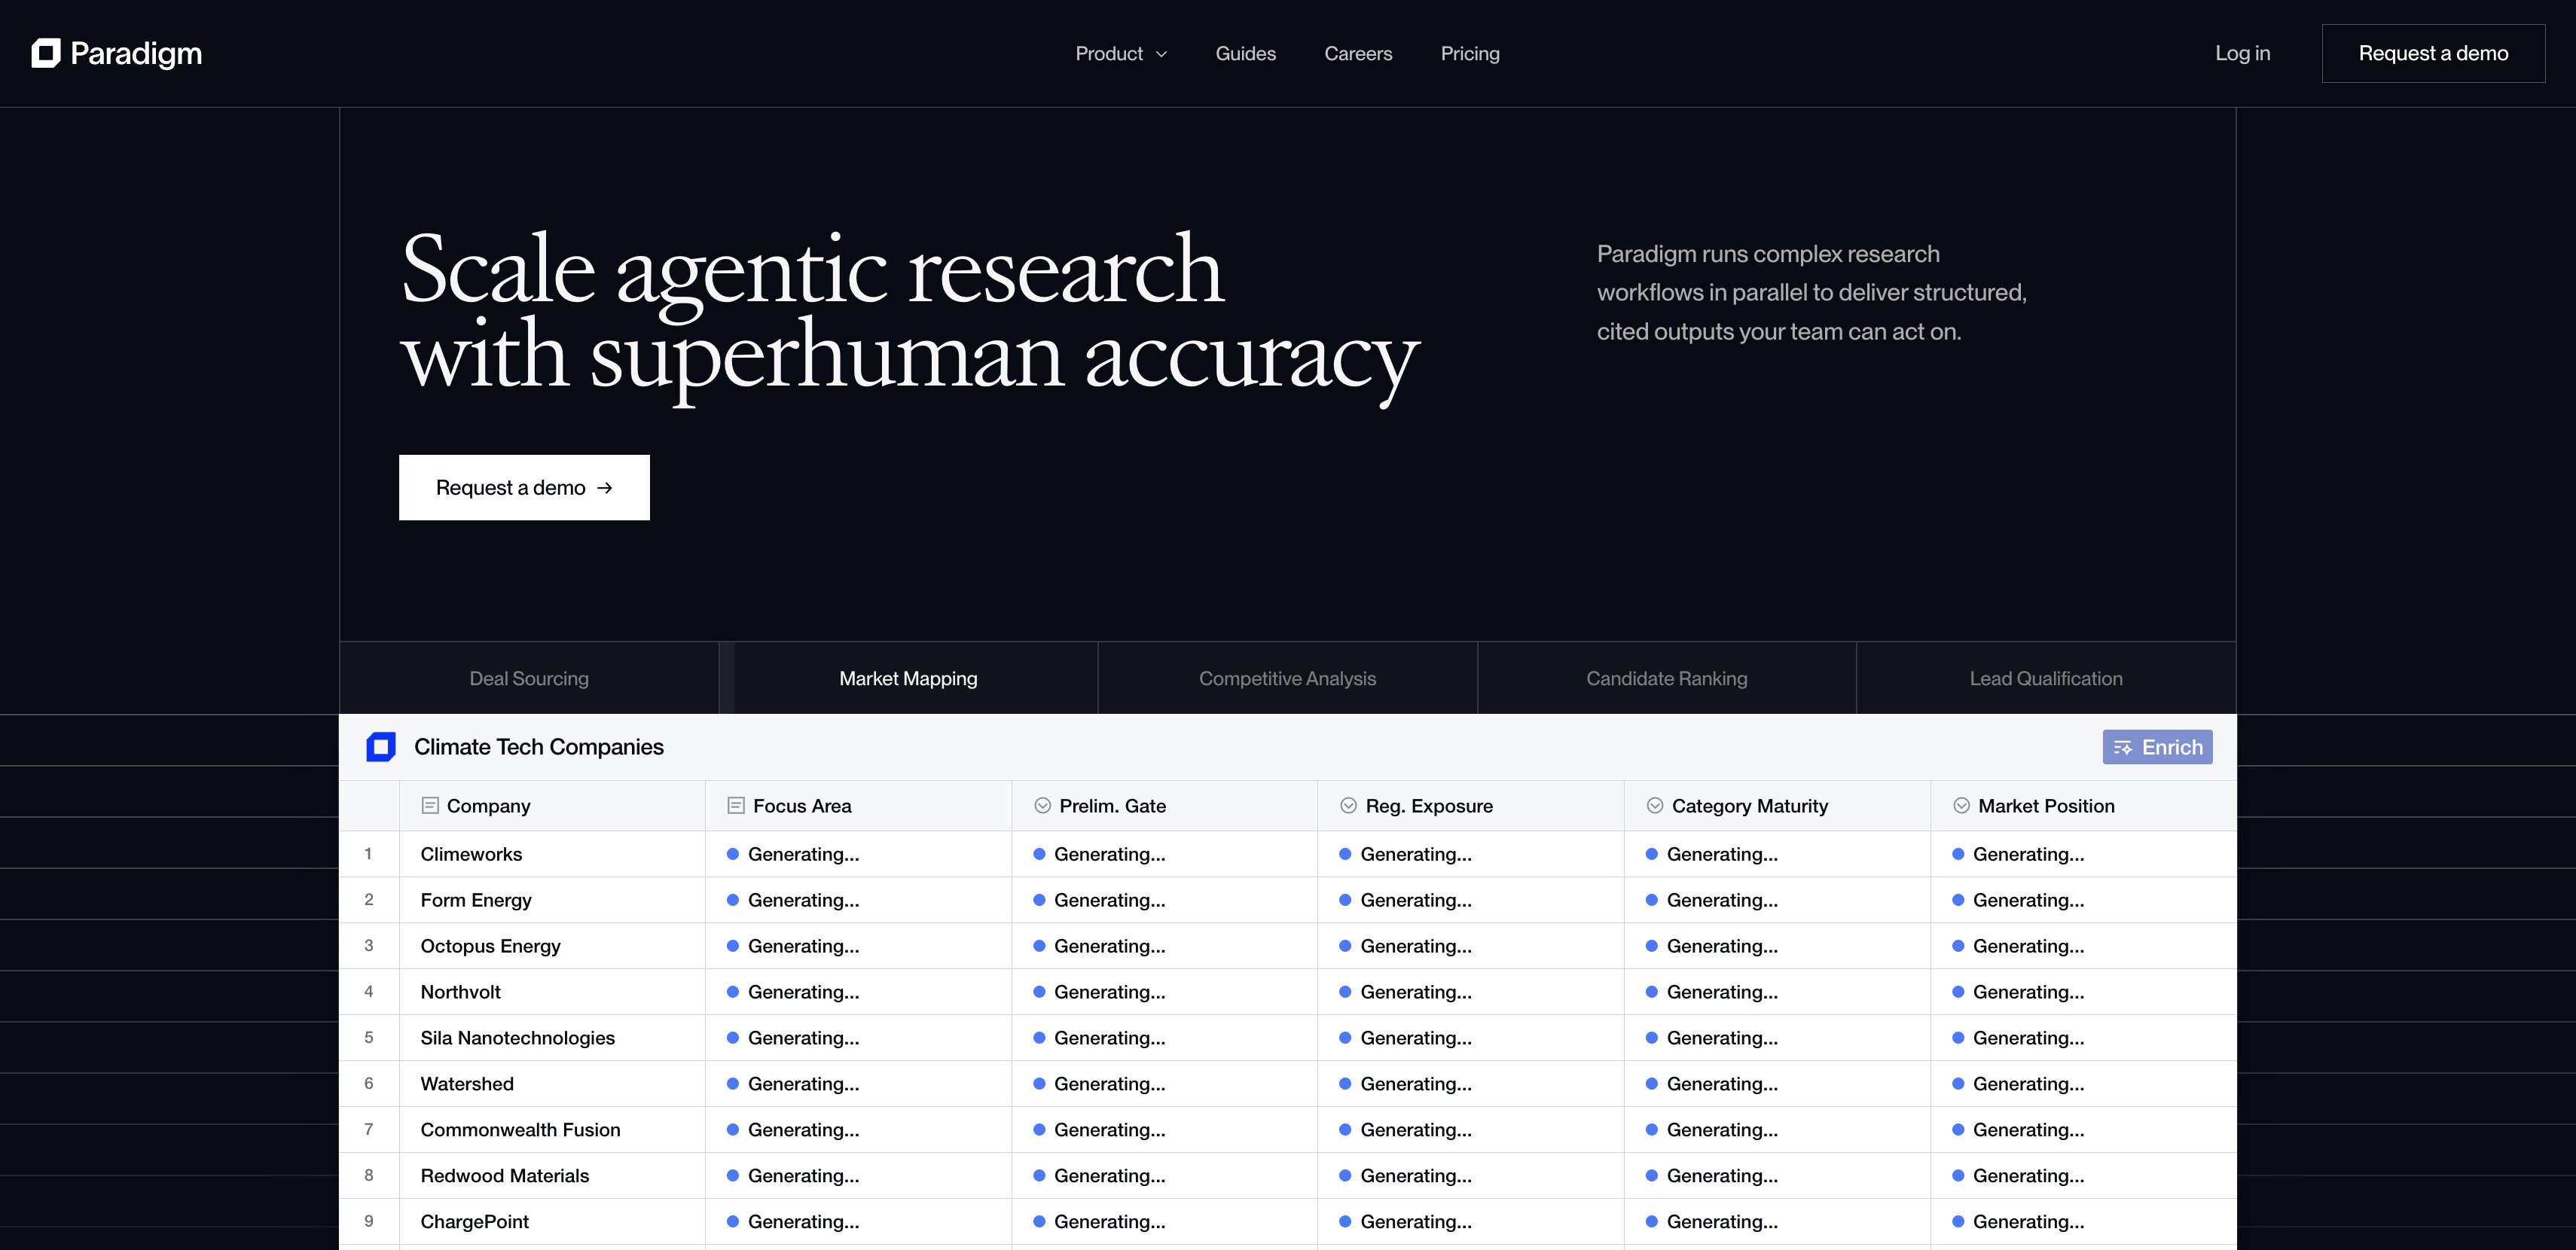
Task: Select the Form Energy company cell
Action: [552, 900]
